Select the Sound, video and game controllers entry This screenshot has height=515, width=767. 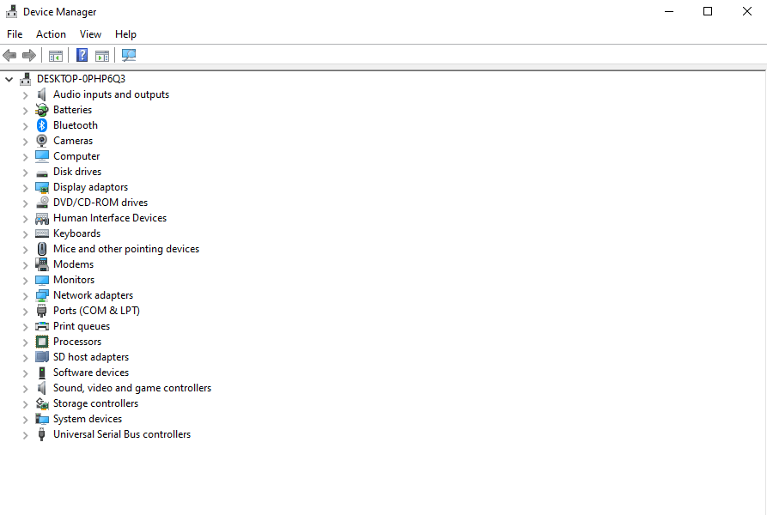[x=132, y=388]
